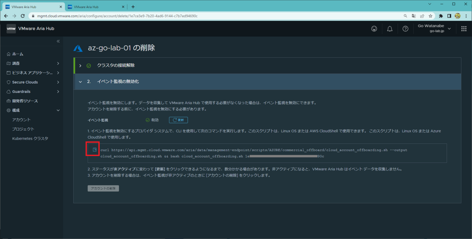Open the Chrome side panel icon
The width and height of the screenshot is (472, 239).
(449, 16)
